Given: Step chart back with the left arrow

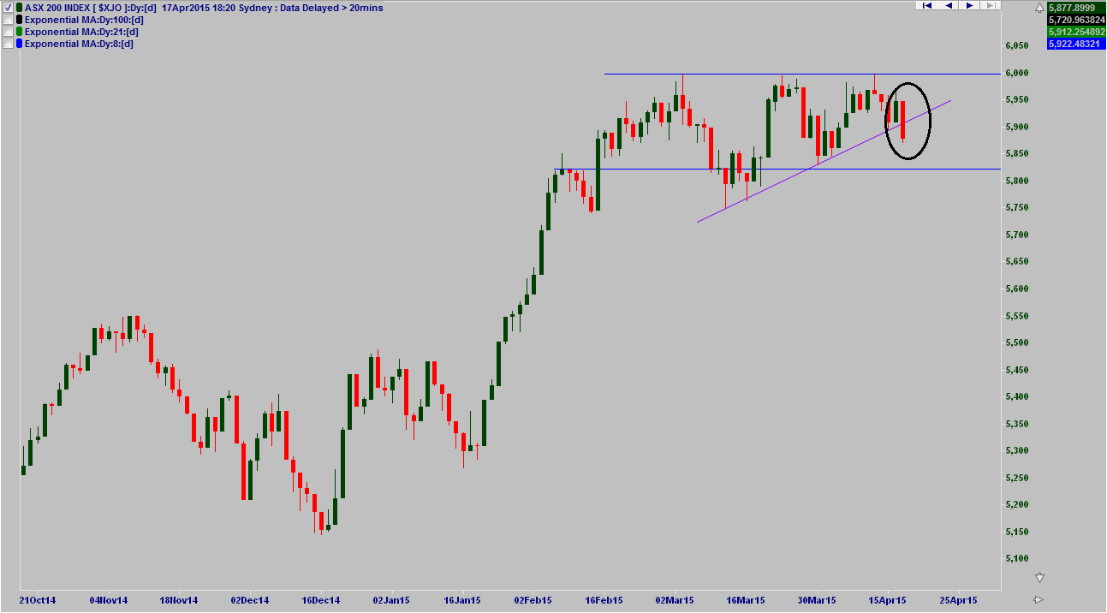Looking at the screenshot, I should (x=948, y=5).
